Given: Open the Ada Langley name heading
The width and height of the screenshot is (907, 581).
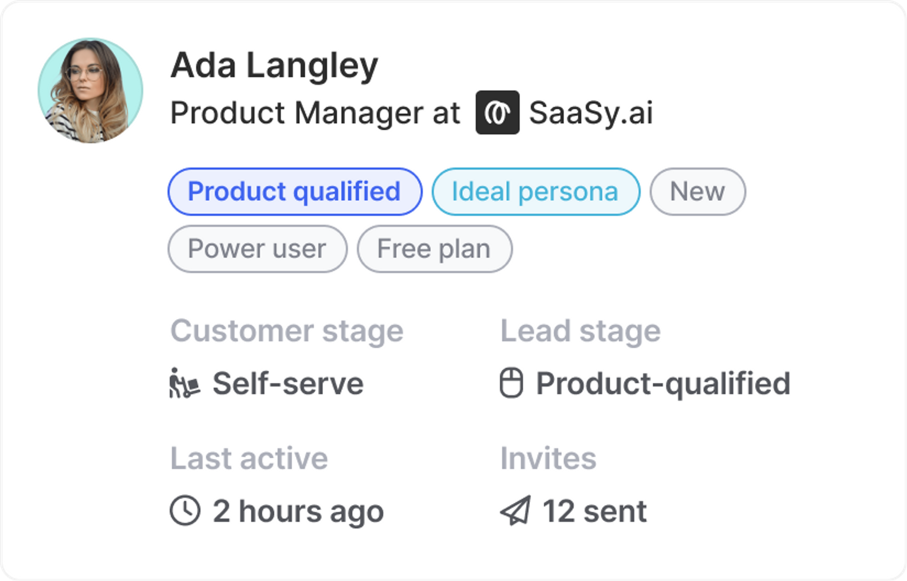Looking at the screenshot, I should 274,66.
